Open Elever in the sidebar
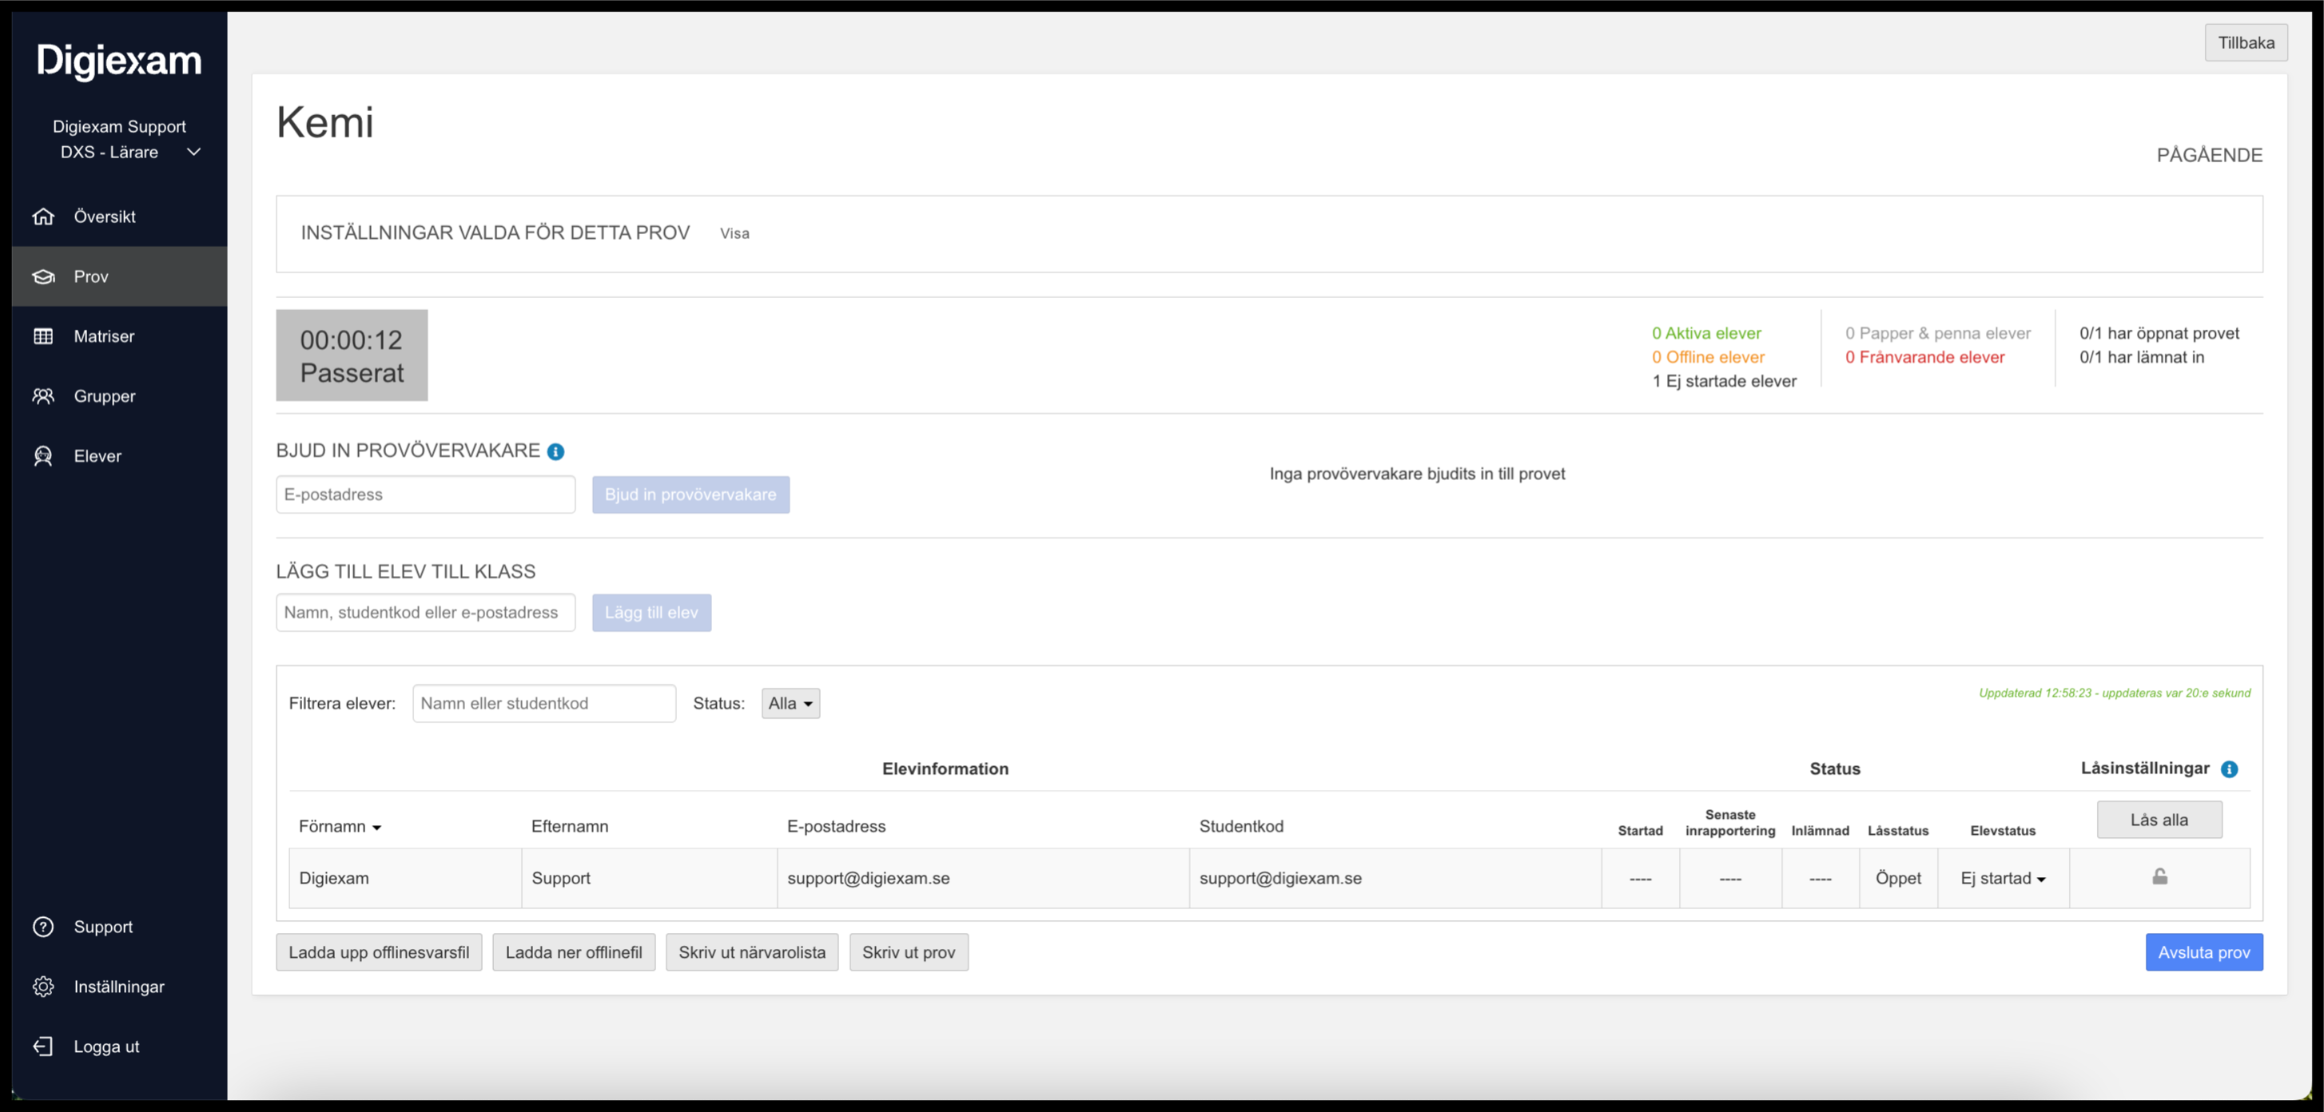 point(119,456)
